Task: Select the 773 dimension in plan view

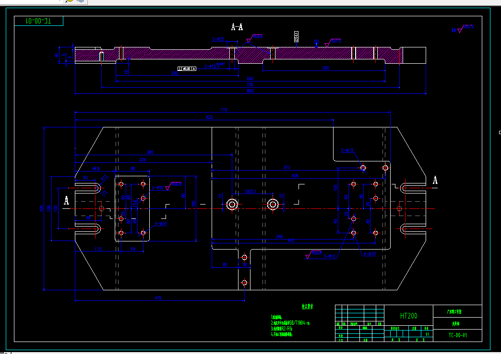Action: click(224, 110)
